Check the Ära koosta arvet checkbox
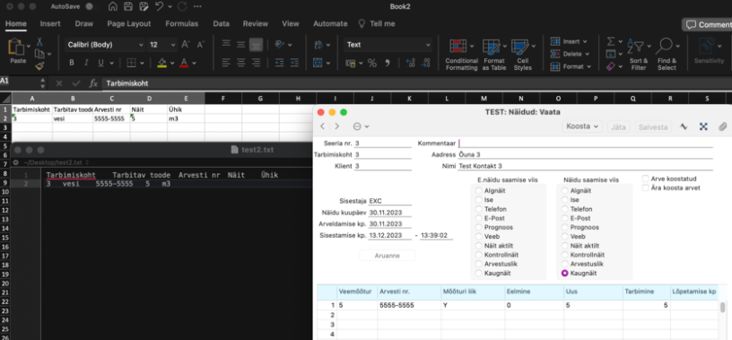Screen dimensions: 732x340 645,187
